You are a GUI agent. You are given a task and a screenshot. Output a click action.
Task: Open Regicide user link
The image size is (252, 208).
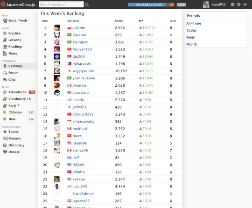79,143
